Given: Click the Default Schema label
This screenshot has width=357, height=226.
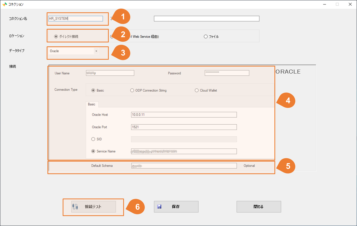Looking at the screenshot, I should 102,166.
